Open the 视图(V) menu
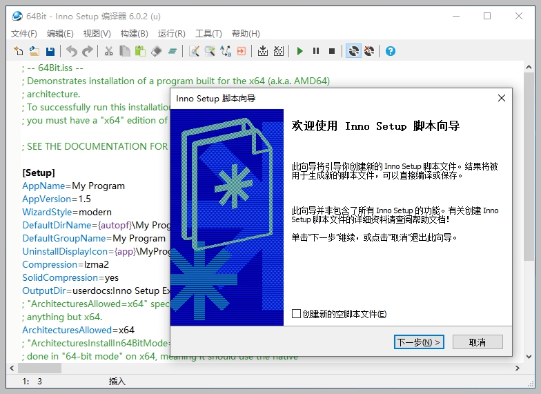 [x=97, y=33]
